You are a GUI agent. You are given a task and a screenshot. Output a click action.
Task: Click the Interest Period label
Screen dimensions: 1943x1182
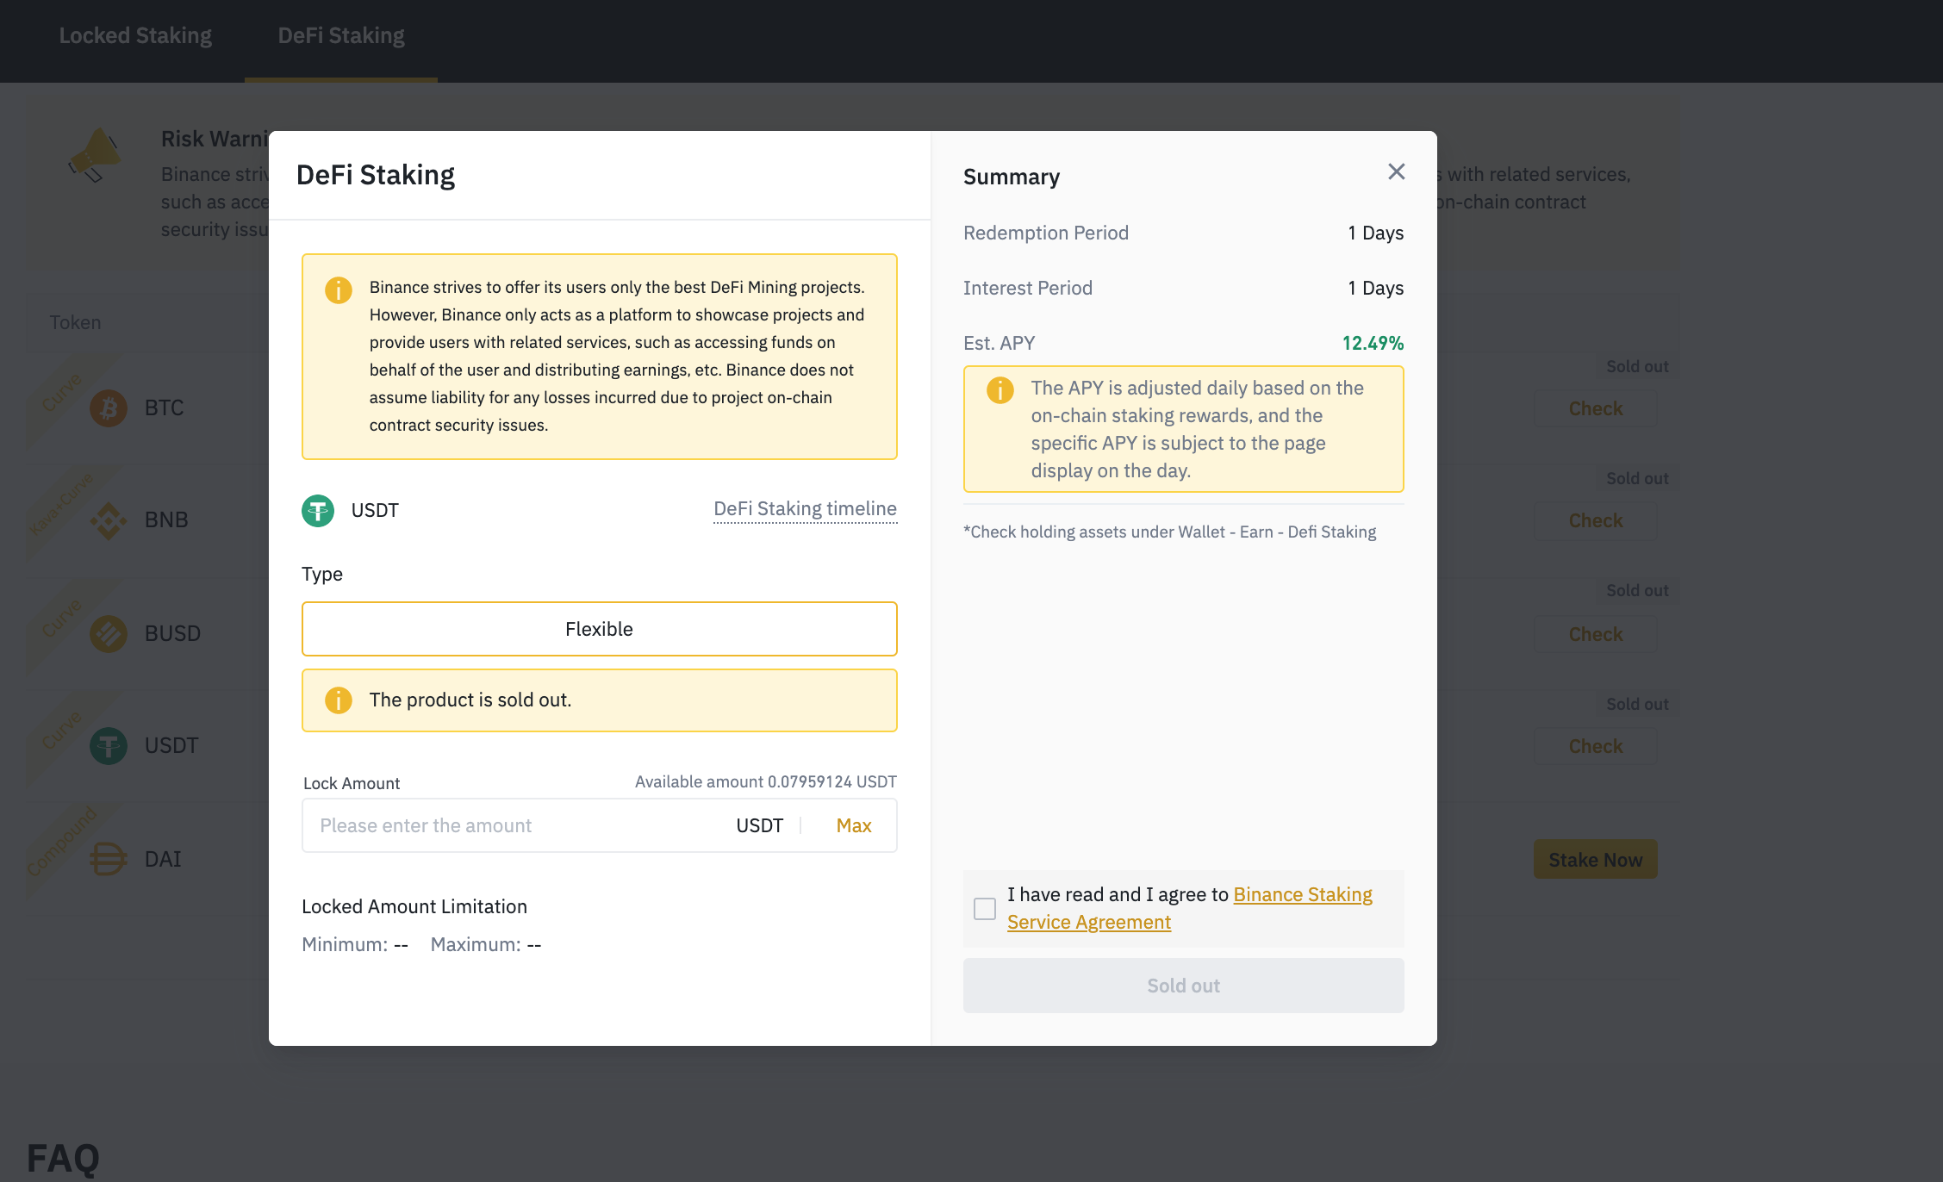point(1028,288)
